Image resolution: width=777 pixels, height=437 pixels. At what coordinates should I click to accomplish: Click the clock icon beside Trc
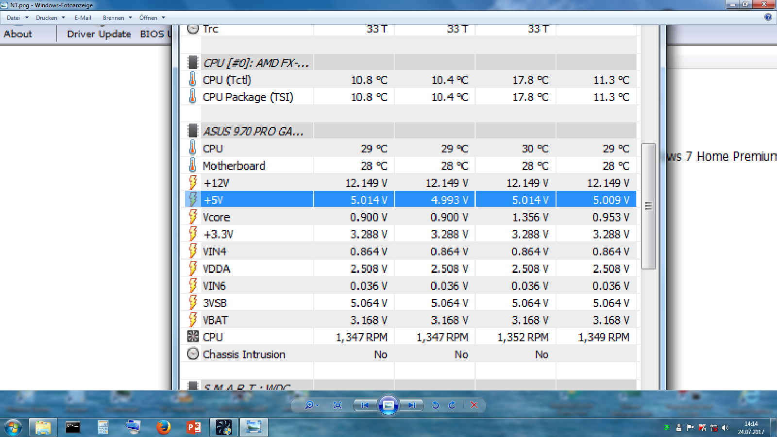pos(193,29)
